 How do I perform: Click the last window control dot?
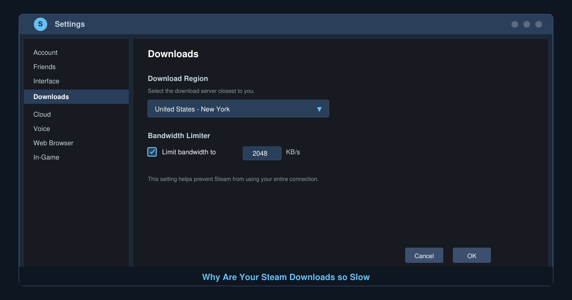[539, 24]
